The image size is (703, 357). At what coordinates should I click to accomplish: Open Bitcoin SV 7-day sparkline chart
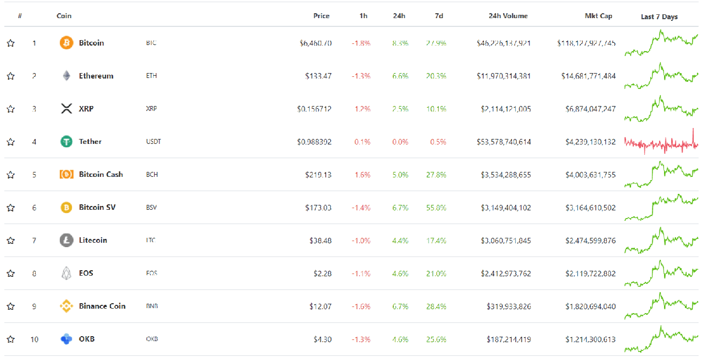tap(661, 208)
